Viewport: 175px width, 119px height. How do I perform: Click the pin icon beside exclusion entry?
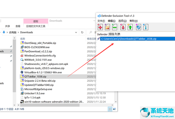98,39
